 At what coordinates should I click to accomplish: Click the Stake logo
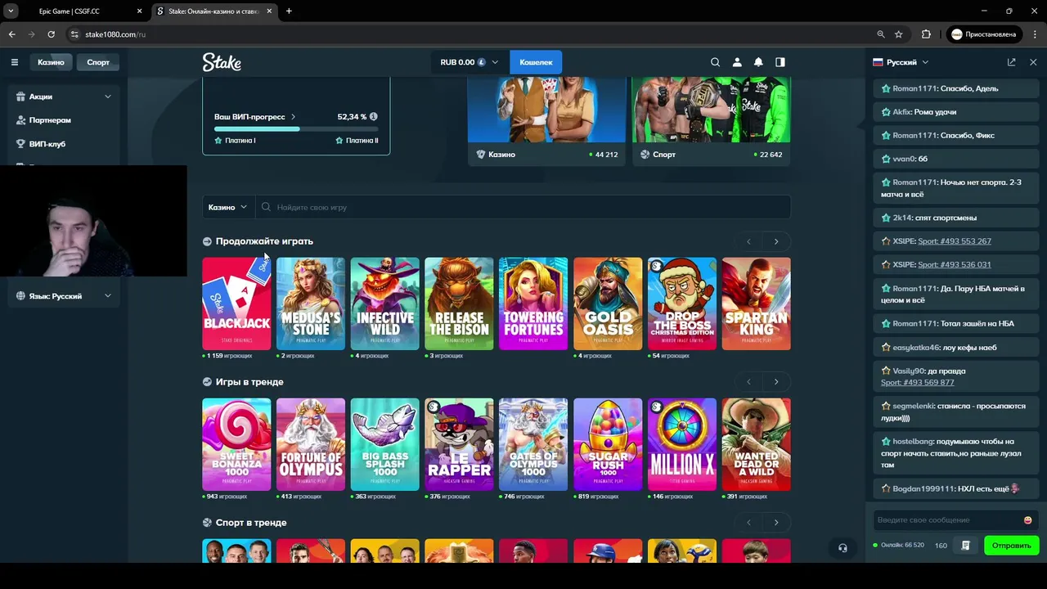pos(222,62)
